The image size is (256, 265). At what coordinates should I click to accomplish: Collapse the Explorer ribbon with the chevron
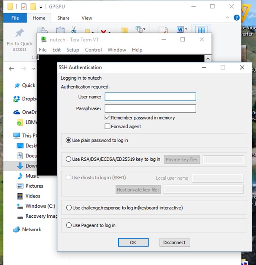tap(227, 18)
